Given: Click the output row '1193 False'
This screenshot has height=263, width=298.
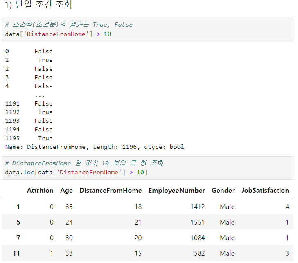Looking at the screenshot, I should click(x=29, y=121).
